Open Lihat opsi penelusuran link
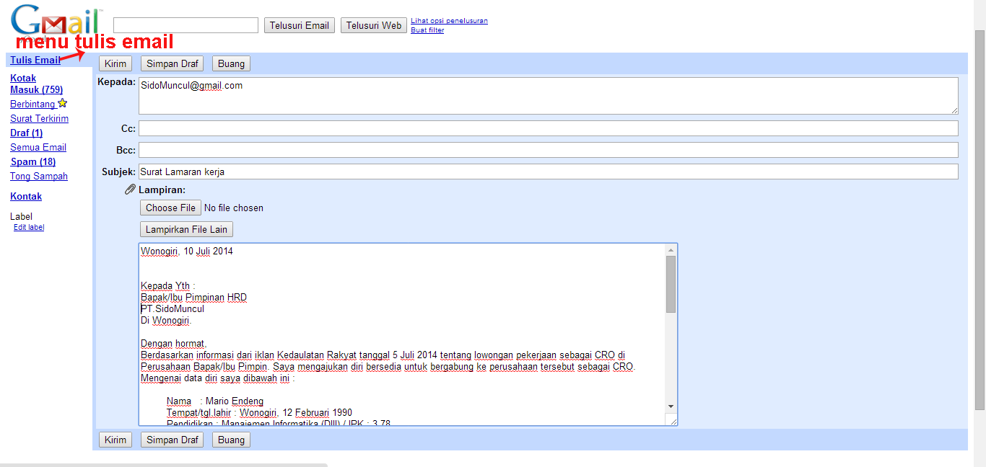Viewport: 986px width, 467px height. [x=449, y=20]
